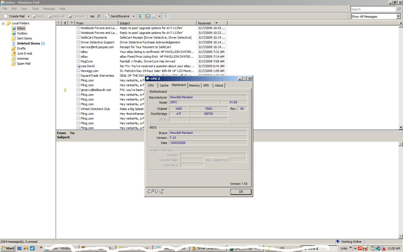Click the preview pane scroll up arrow
Image resolution: width=403 pixels, height=252 pixels.
pos(401,144)
